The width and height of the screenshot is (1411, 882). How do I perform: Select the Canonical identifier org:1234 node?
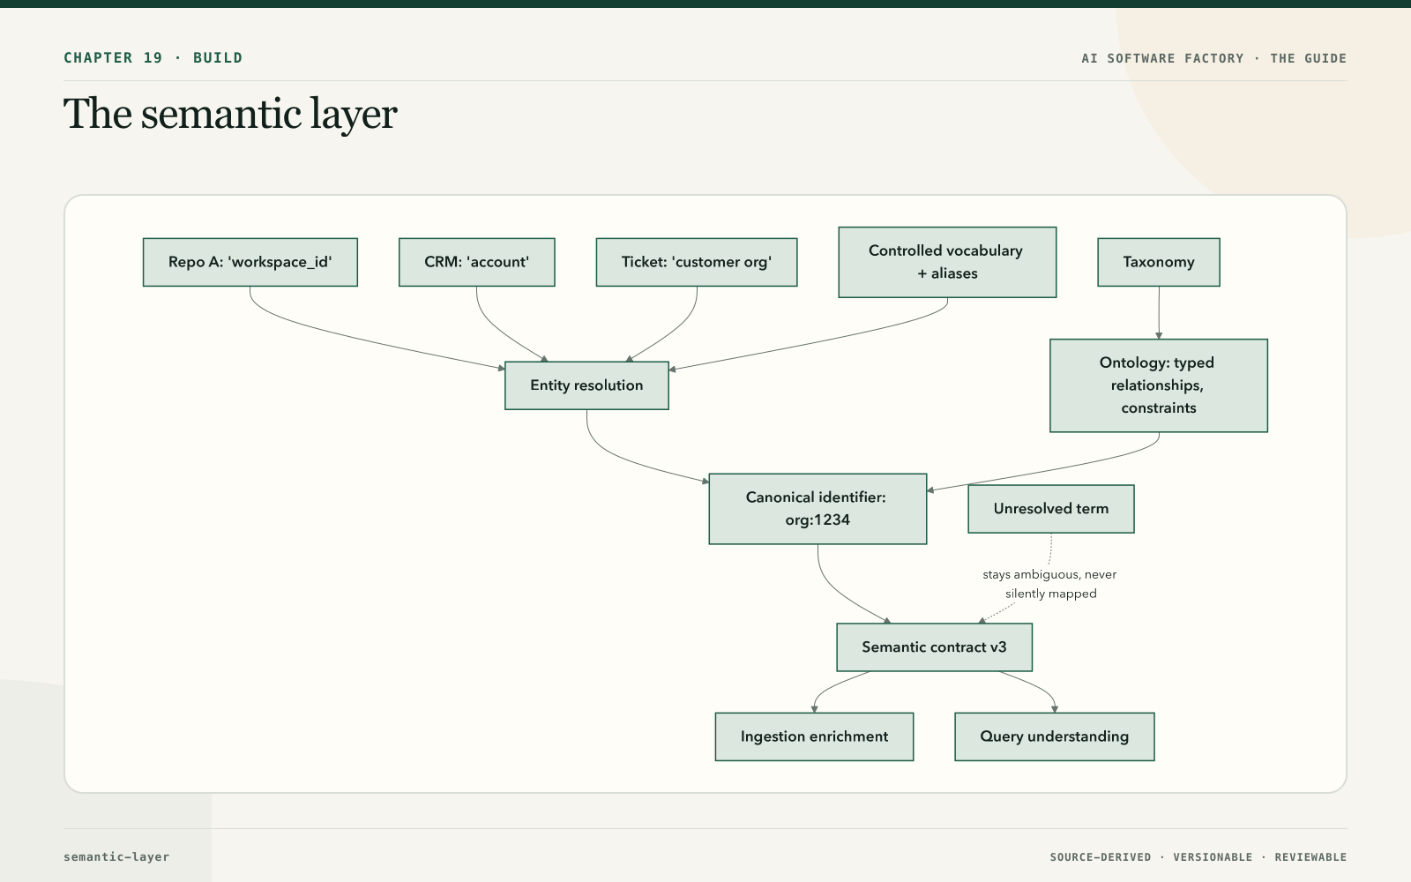click(x=817, y=509)
